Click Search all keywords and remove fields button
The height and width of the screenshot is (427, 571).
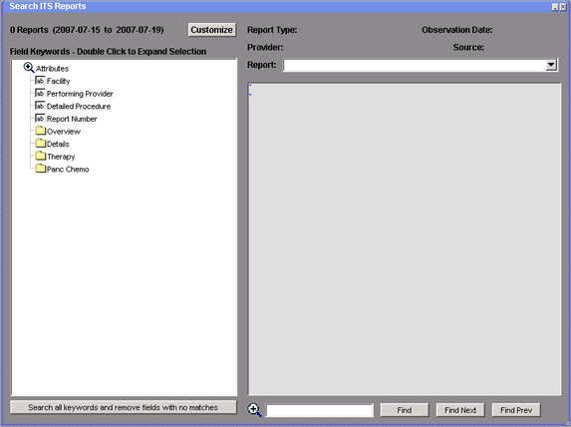tap(124, 407)
